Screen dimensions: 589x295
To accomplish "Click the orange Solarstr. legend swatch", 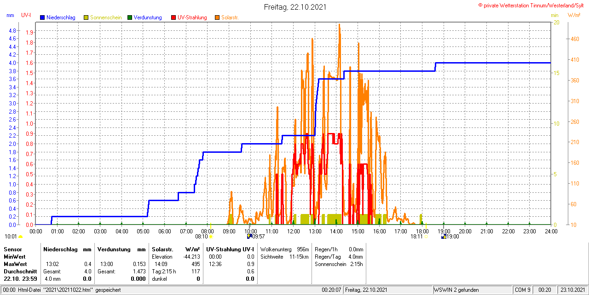I will coord(217,17).
